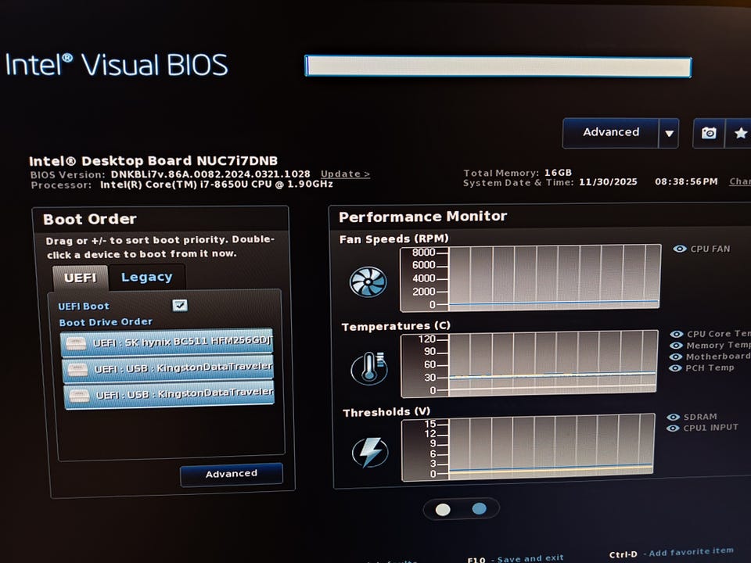Switch to the Legacy boot tab
Screen dimensions: 751x563
(x=146, y=277)
